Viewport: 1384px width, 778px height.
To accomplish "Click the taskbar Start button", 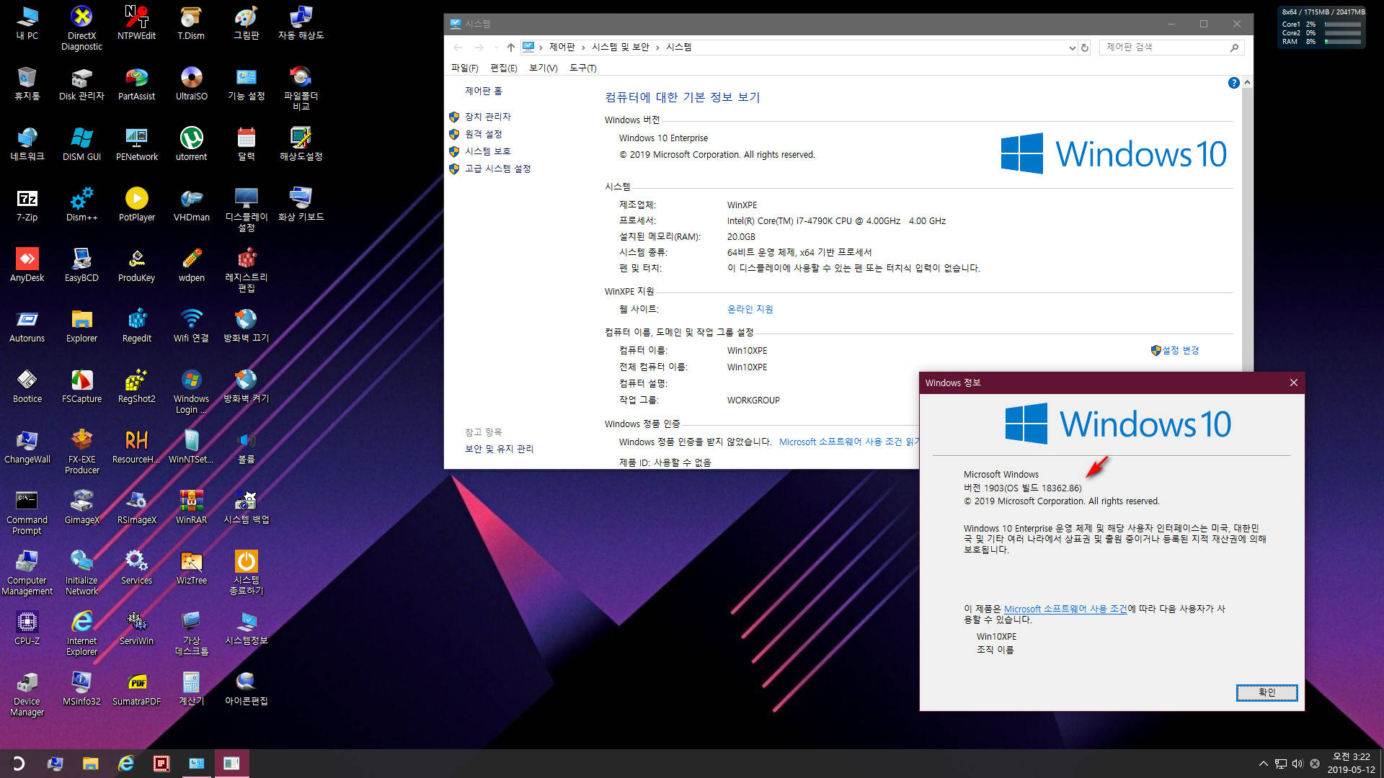I will pyautogui.click(x=18, y=764).
